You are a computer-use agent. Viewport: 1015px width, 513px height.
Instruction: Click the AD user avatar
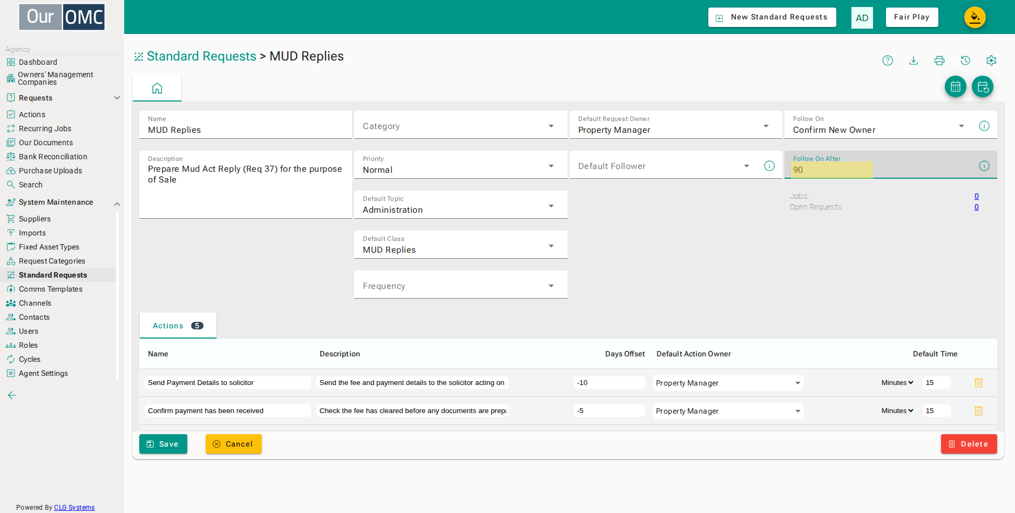[862, 18]
